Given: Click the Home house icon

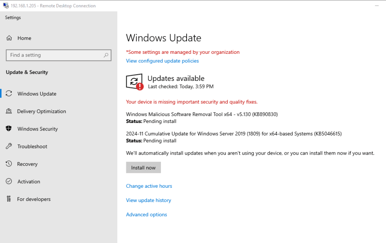Looking at the screenshot, I should pos(9,38).
